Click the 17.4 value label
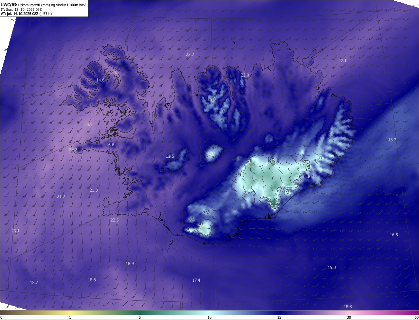Screen dimensions: 419x320 coord(196,280)
